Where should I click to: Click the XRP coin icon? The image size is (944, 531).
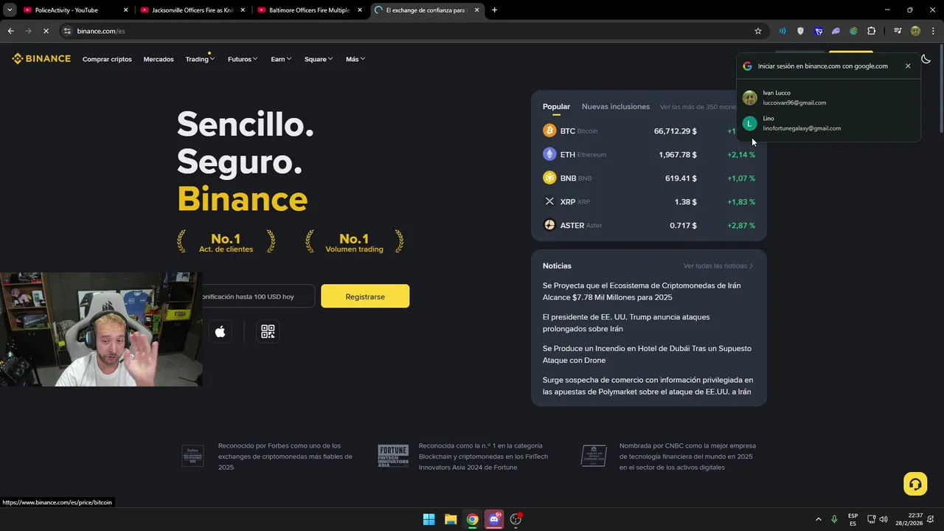click(x=549, y=201)
